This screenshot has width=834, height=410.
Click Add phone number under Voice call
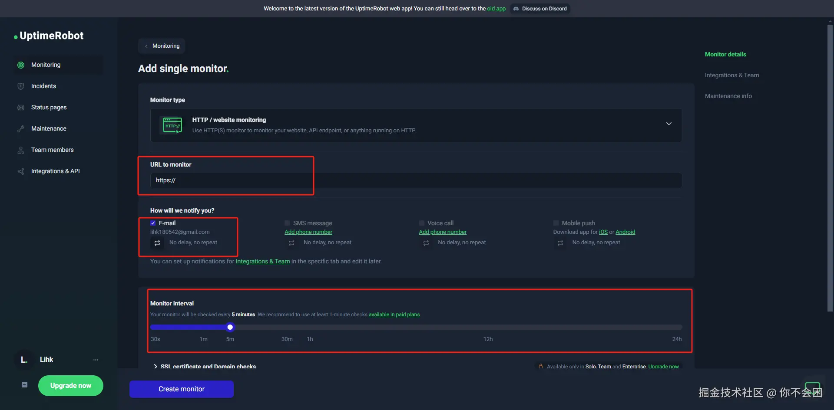pos(443,232)
